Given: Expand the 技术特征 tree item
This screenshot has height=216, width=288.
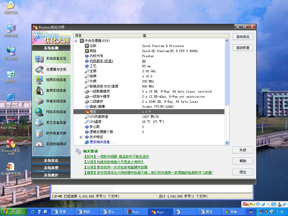Looking at the screenshot, I should 81,137.
